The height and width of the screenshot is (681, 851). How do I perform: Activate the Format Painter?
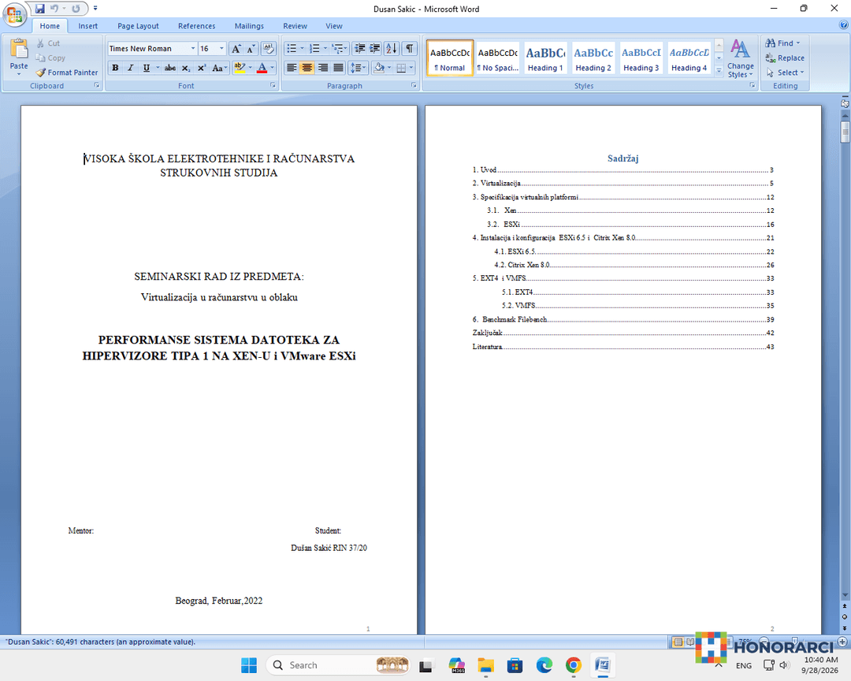(67, 73)
